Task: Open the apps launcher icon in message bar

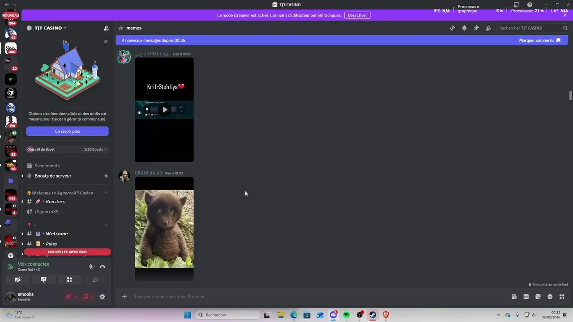Action: [562, 297]
